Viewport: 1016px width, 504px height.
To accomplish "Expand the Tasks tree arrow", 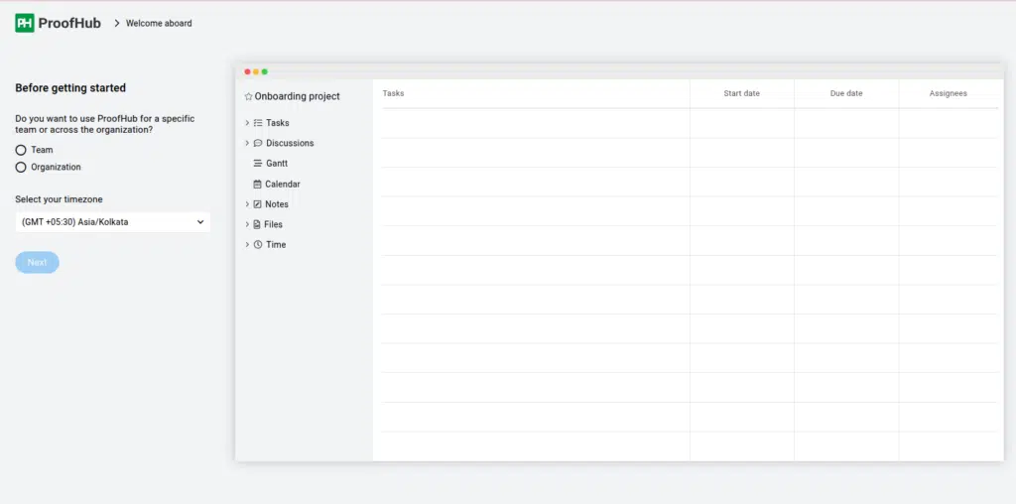I will pyautogui.click(x=247, y=122).
